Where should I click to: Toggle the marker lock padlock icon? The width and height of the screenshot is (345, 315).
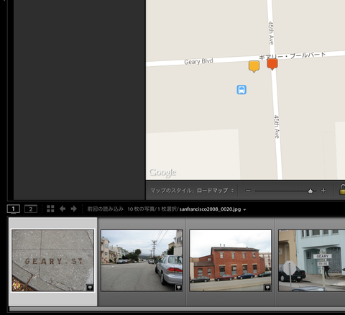(x=342, y=189)
